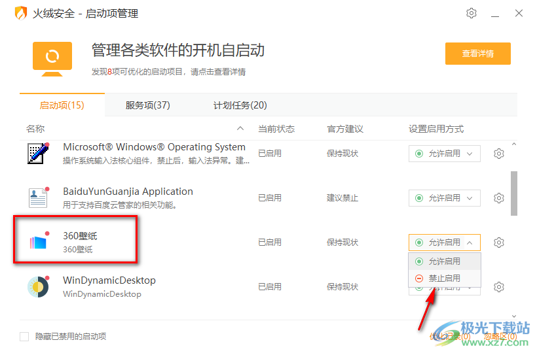Image resolution: width=537 pixels, height=353 pixels.
Task: Select 360壁纸 entry name
Action: pyautogui.click(x=80, y=236)
